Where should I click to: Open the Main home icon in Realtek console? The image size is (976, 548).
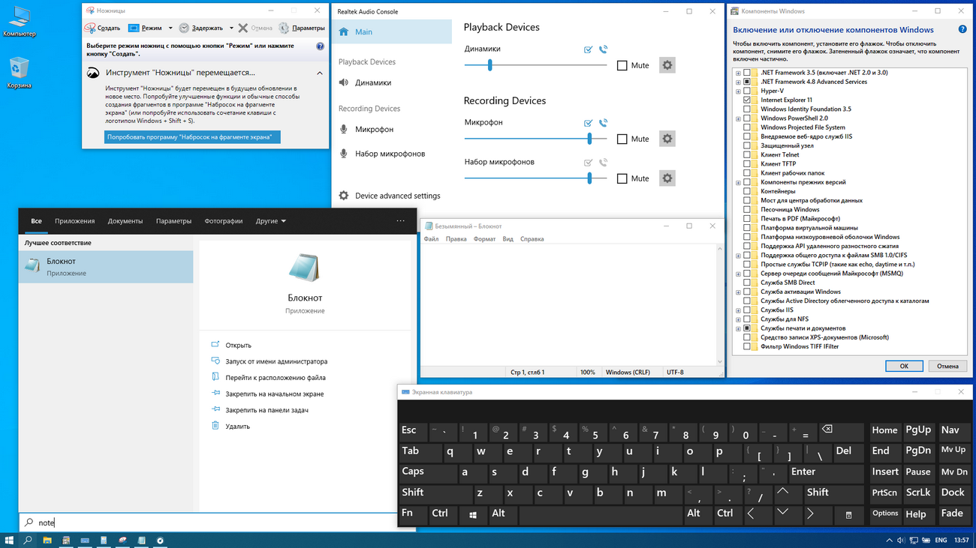tap(344, 32)
